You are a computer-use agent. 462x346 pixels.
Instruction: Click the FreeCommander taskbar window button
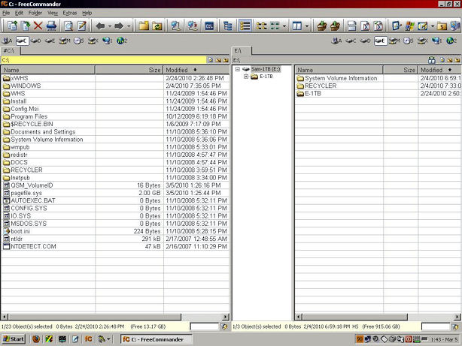pos(156,339)
